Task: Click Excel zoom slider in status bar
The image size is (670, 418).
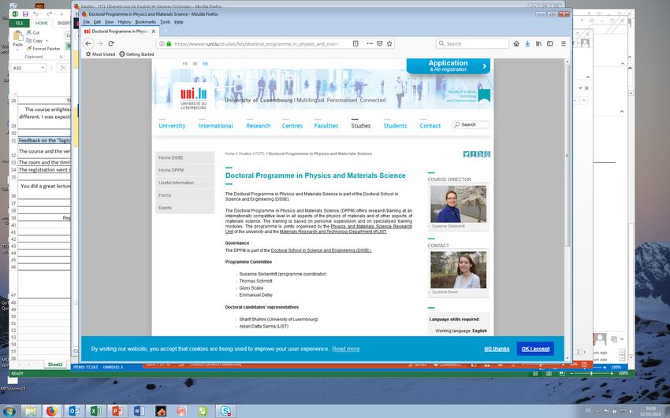Action: pyautogui.click(x=591, y=373)
